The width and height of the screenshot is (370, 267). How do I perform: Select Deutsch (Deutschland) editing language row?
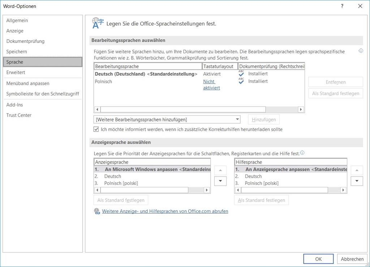(x=199, y=74)
